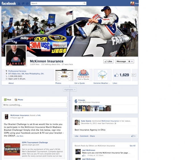
Task: Open the notifications globe icon
Action: coord(27,3)
